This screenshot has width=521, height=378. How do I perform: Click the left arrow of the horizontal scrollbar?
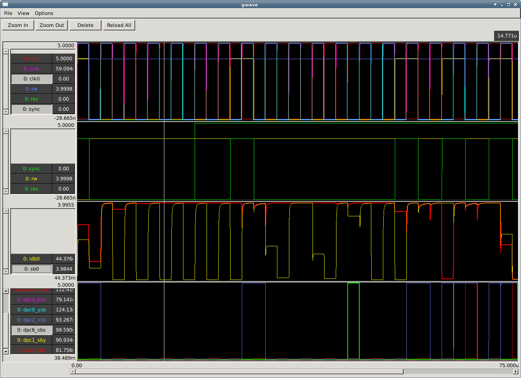(x=73, y=372)
